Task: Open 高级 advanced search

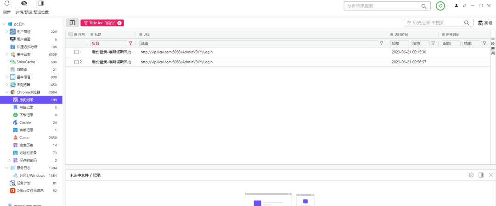Action: 485,23
